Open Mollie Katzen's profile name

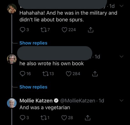pyautogui.click(x=36, y=100)
